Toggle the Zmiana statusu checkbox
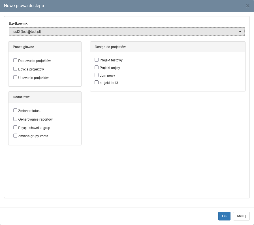This screenshot has width=254, height=225. pos(15,111)
